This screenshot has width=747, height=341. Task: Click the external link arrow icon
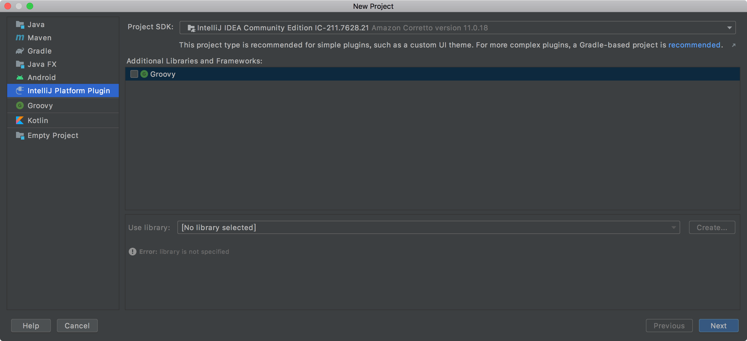pyautogui.click(x=734, y=45)
